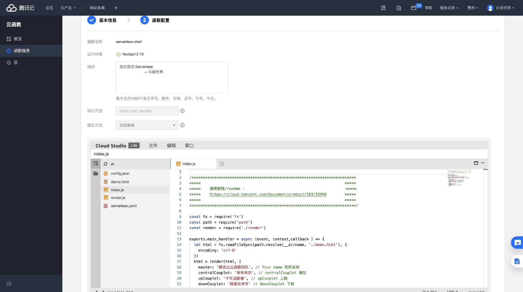Collapse file tree with up chevron
This screenshot has height=292, width=523.
(113, 164)
